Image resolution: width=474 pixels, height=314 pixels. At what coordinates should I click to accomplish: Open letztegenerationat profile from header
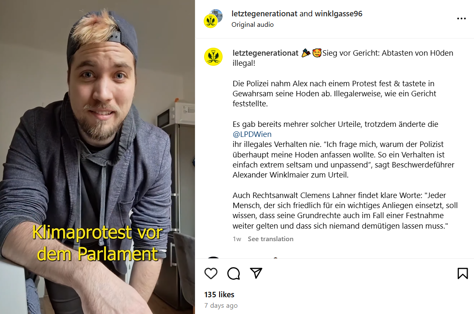pos(264,14)
